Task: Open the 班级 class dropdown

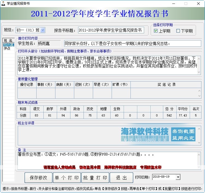Action: point(43,30)
